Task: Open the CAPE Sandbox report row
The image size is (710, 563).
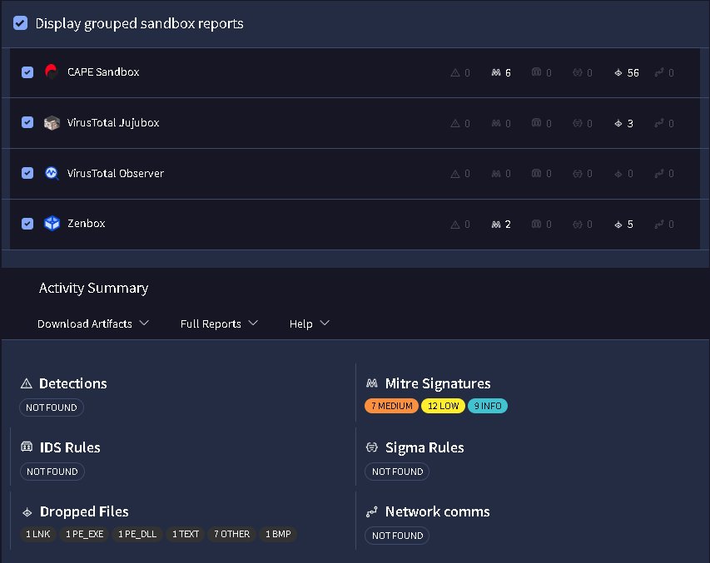Action: [355, 72]
